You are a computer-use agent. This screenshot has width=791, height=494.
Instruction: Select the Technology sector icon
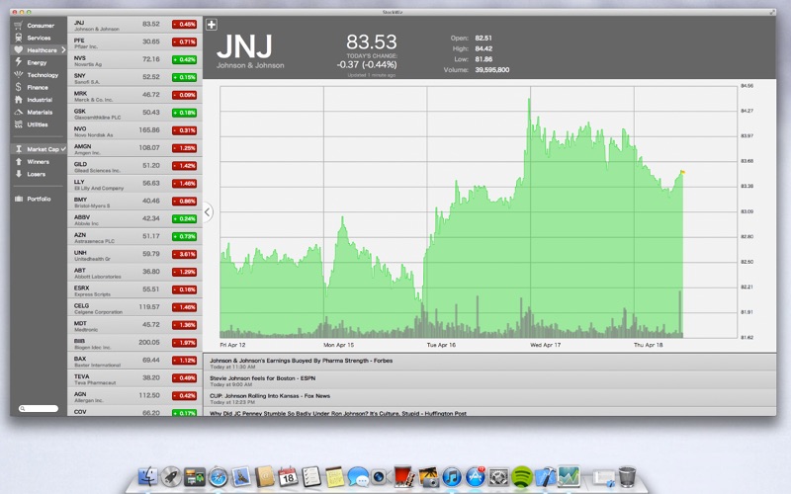tap(19, 75)
